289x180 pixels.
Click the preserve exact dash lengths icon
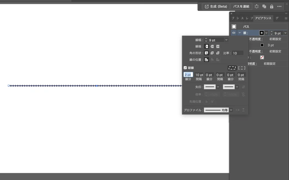click(232, 68)
